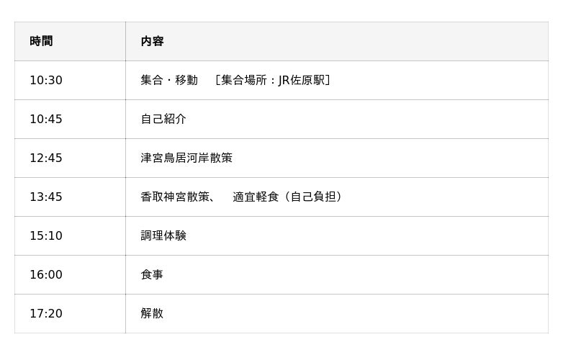Click the 時間 column header
The image size is (576, 355).
click(x=41, y=42)
